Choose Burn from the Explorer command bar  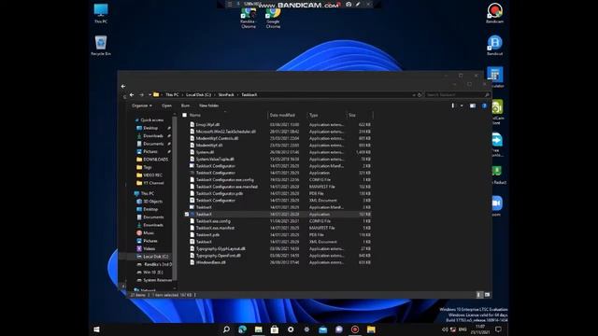click(185, 105)
